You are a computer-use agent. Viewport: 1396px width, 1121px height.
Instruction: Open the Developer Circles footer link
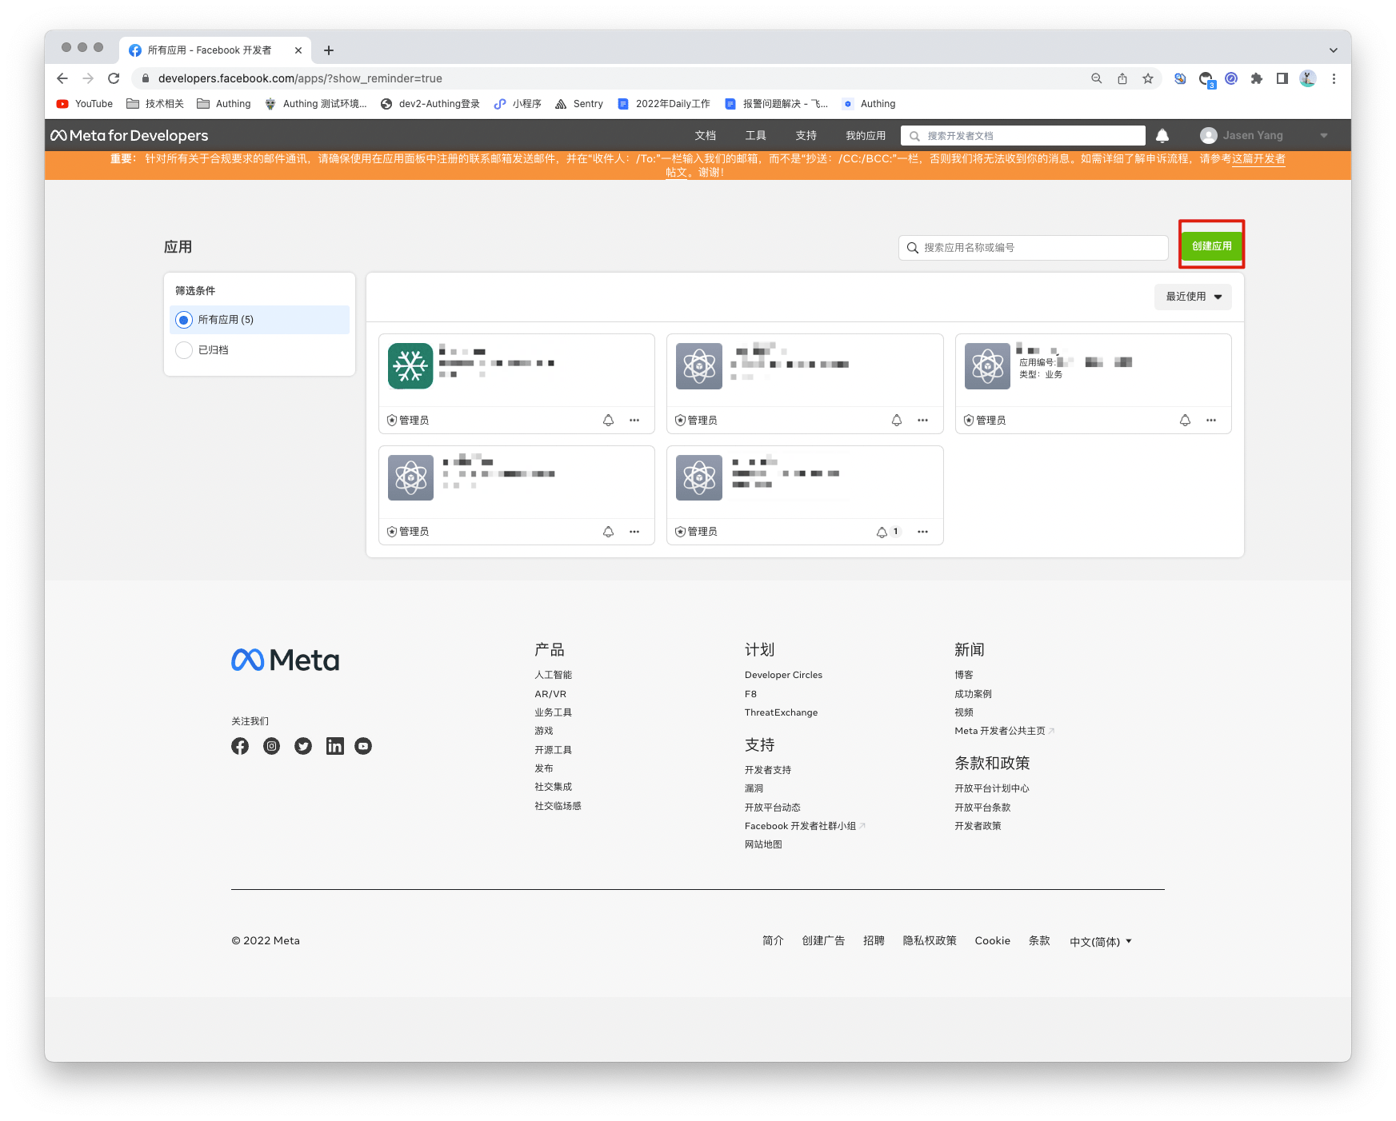coord(783,676)
